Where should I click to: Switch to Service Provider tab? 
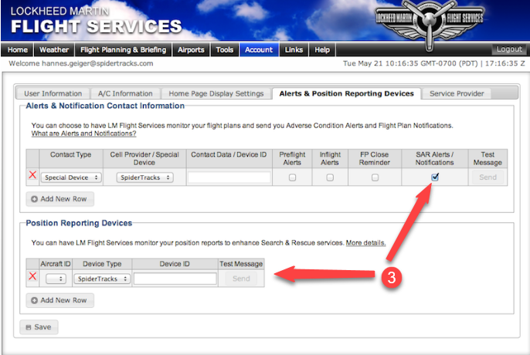(x=457, y=93)
